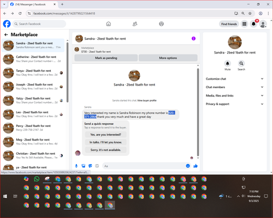Open a new Chrome tab
This screenshot has width=273, height=218.
click(62, 4)
